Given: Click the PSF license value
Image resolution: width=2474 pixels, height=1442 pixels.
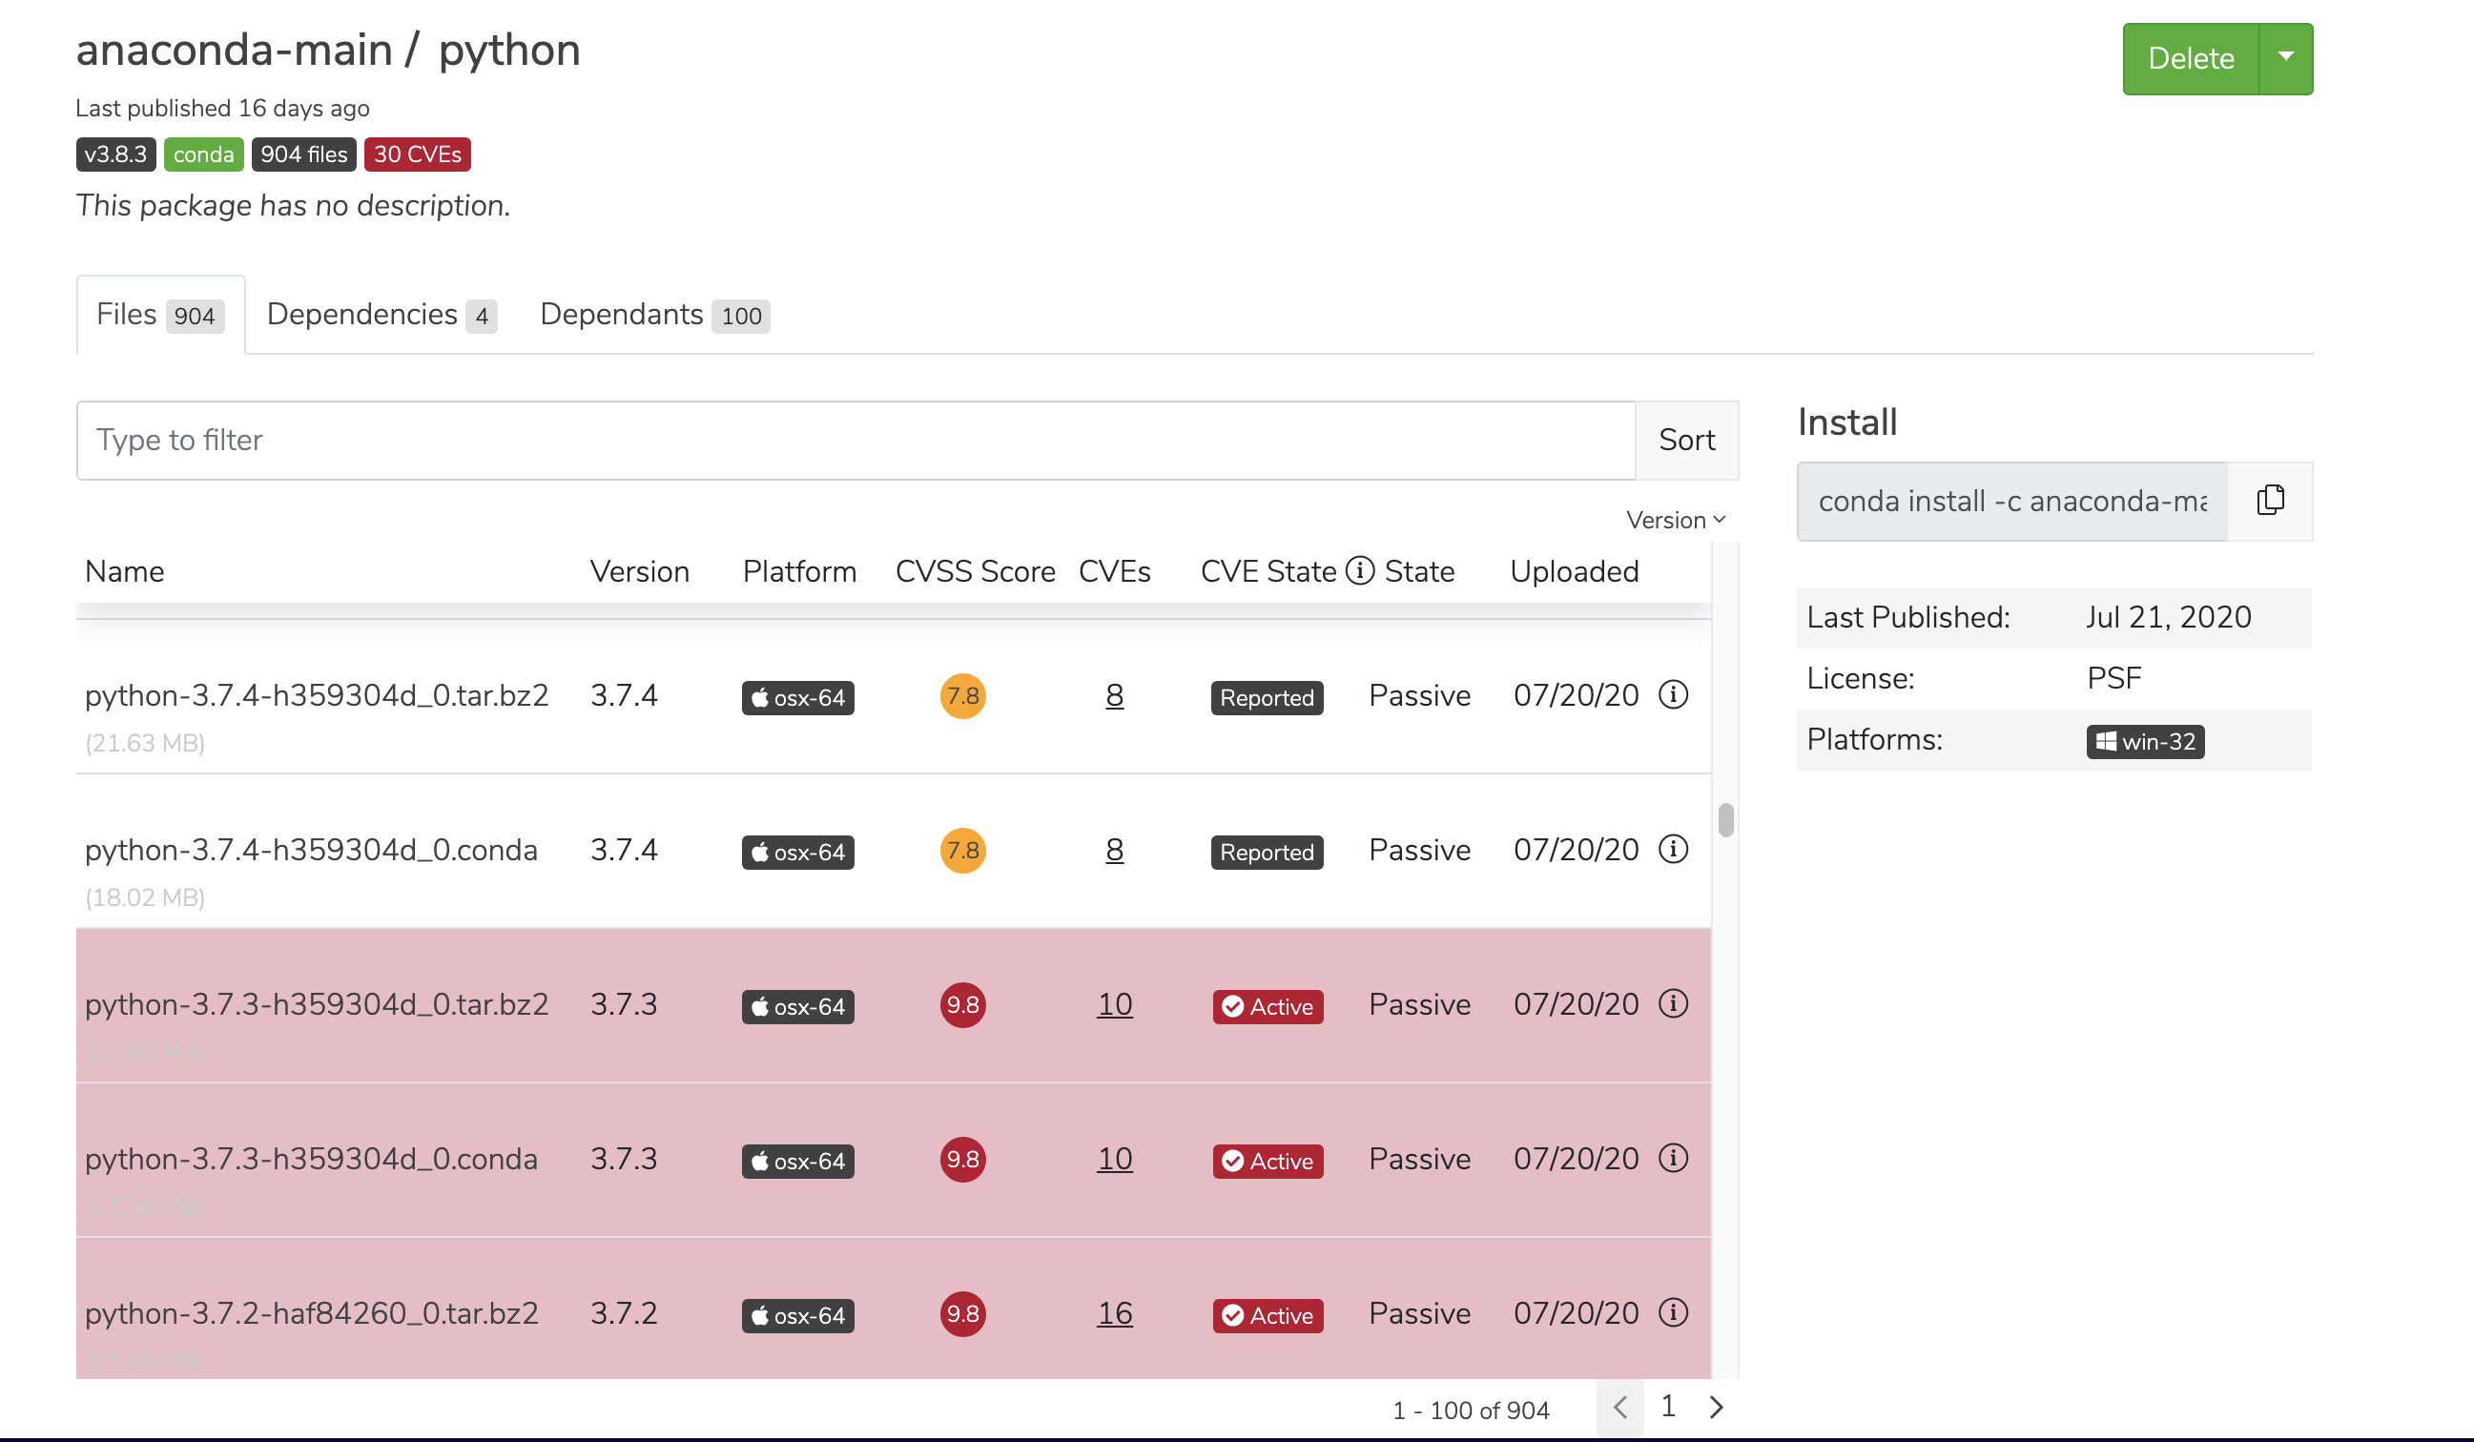Looking at the screenshot, I should [x=2113, y=678].
